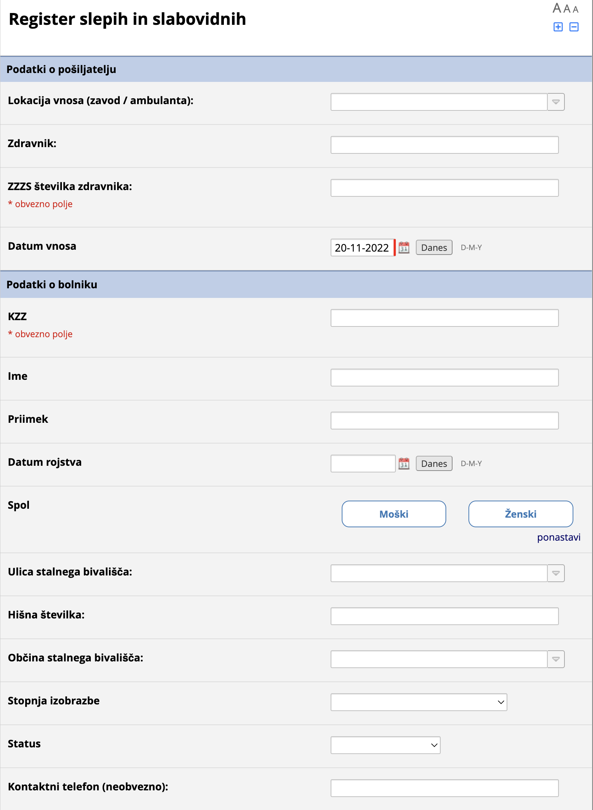593x810 pixels.
Task: Click Danes button next to Datum vnosa
Action: 434,248
